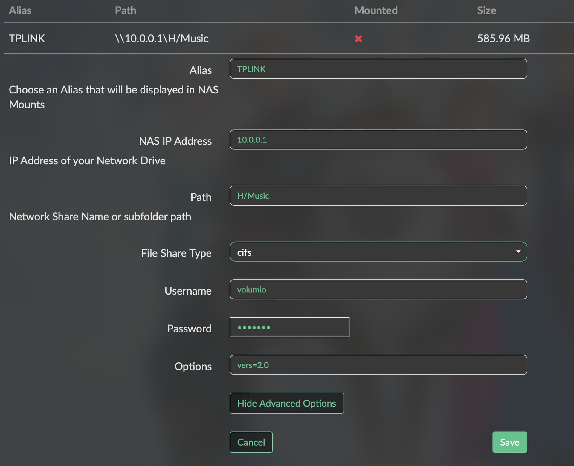Click the Path column header
Viewport: 574px width, 466px height.
(126, 10)
